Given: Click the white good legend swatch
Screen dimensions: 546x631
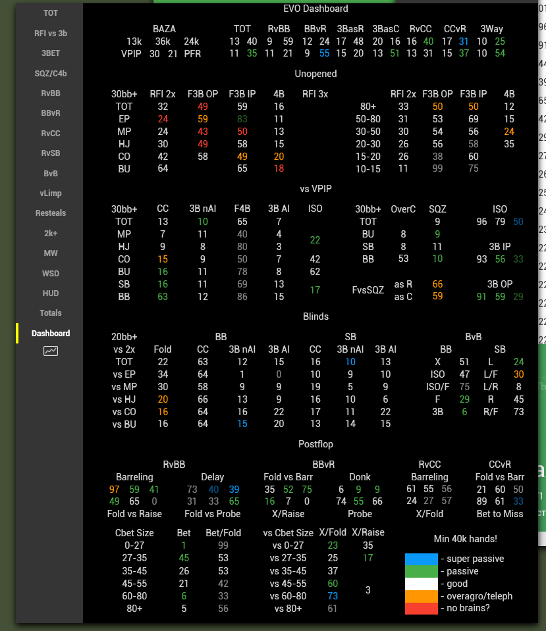Looking at the screenshot, I should tap(421, 584).
